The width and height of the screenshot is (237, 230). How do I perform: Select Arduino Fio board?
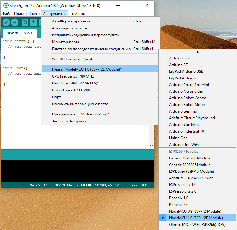tap(197, 58)
